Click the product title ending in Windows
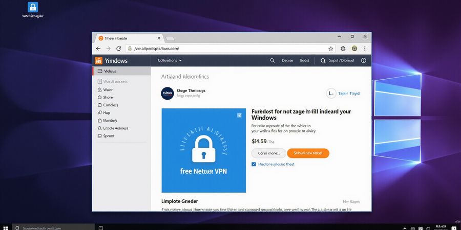 pos(301,114)
